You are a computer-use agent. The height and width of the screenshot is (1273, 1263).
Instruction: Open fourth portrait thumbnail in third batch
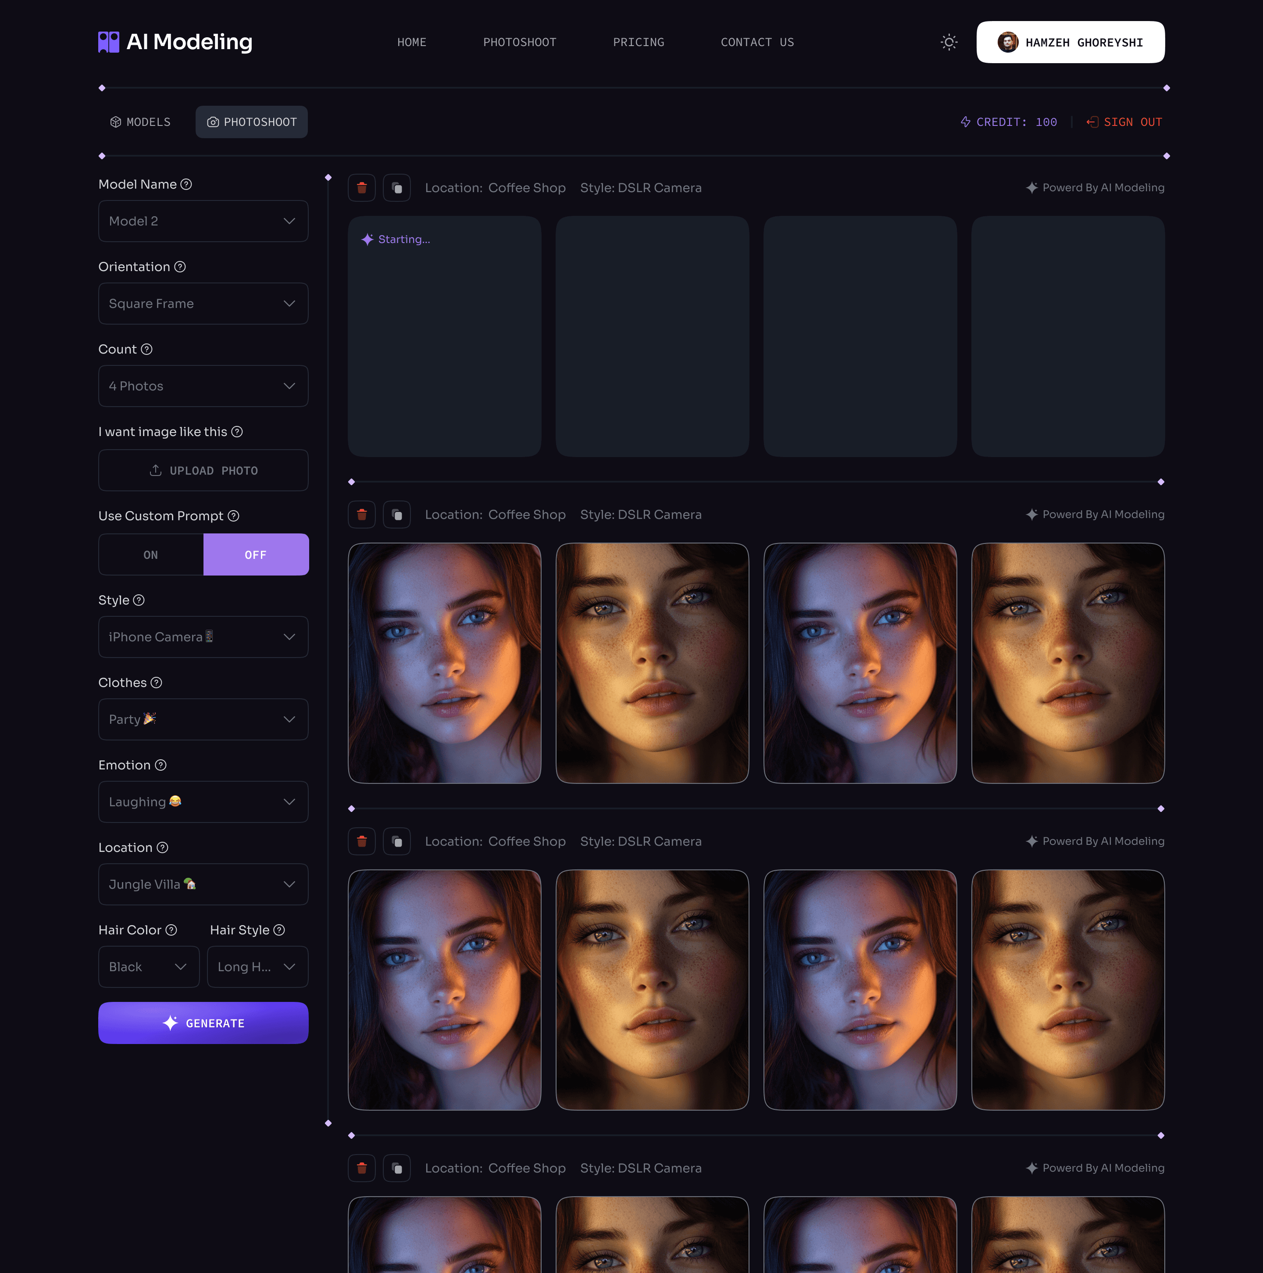tap(1068, 990)
